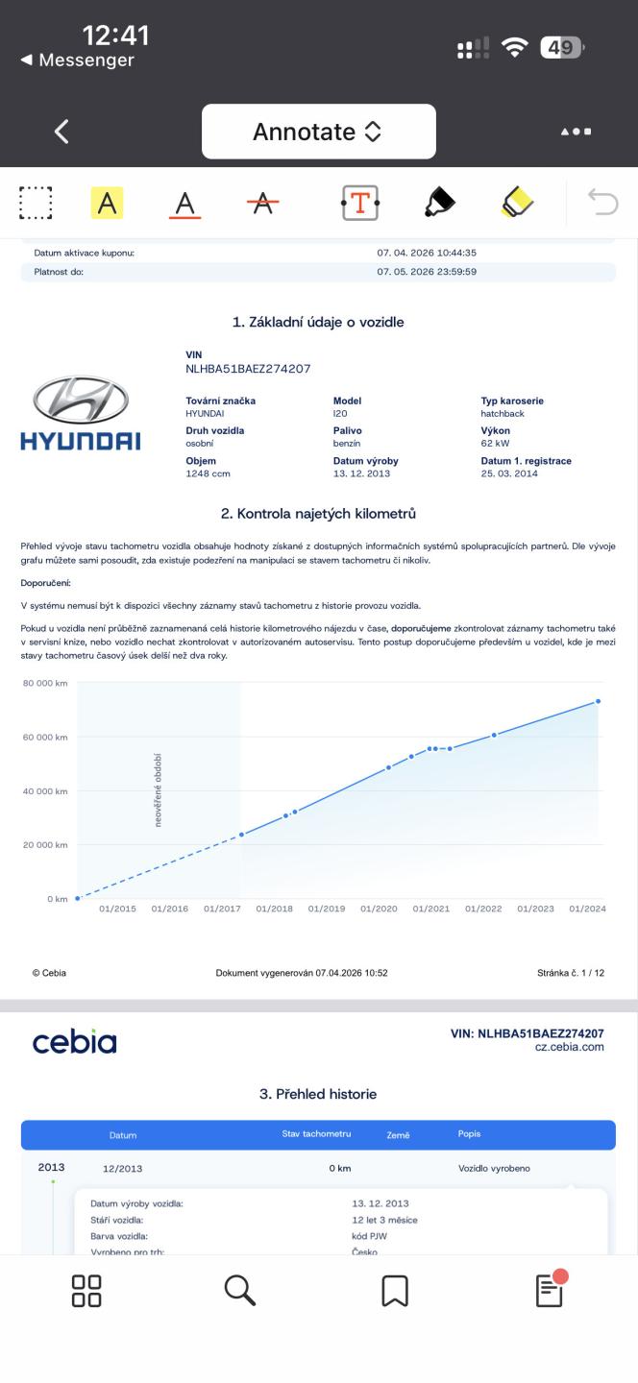Image resolution: width=638 pixels, height=1383 pixels.
Task: Tap the last data point on mileage graph
Action: [598, 701]
